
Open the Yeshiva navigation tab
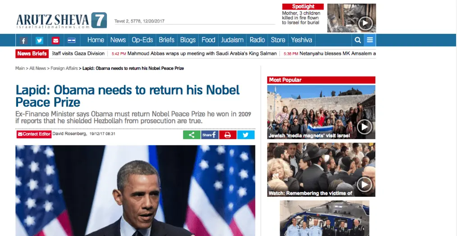pos(302,40)
